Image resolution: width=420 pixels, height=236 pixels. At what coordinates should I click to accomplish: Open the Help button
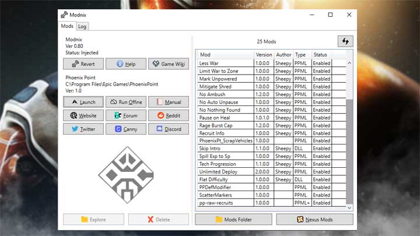coord(125,64)
